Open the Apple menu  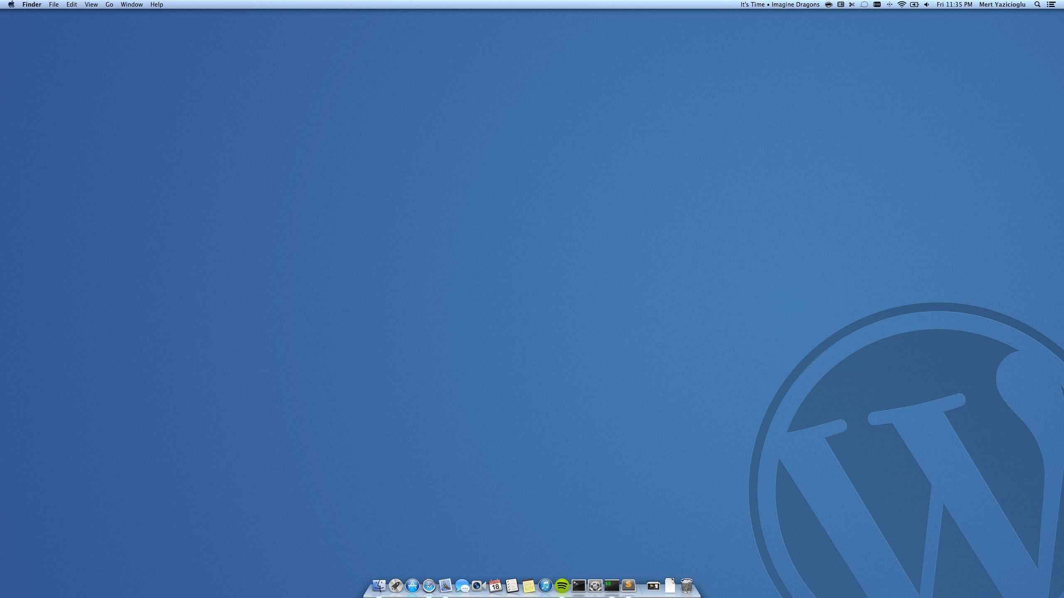click(11, 5)
